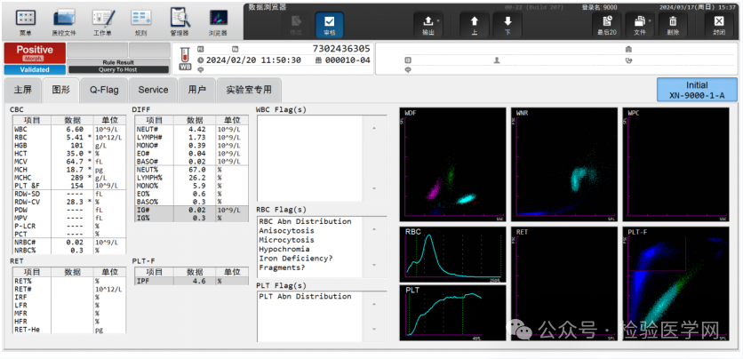
Task: Open the 质控文件 QC file icon
Action: [x=64, y=20]
